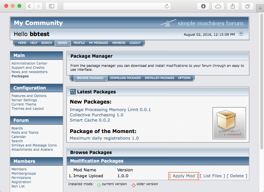Show all tabs overview icon
This screenshot has height=192, width=264.
click(248, 6)
